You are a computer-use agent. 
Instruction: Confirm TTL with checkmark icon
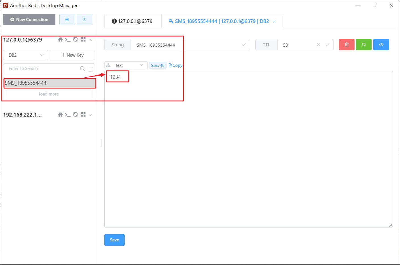click(327, 45)
